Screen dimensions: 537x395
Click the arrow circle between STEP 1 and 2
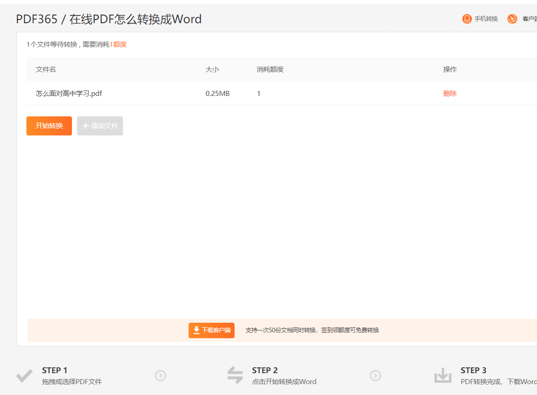pos(160,376)
